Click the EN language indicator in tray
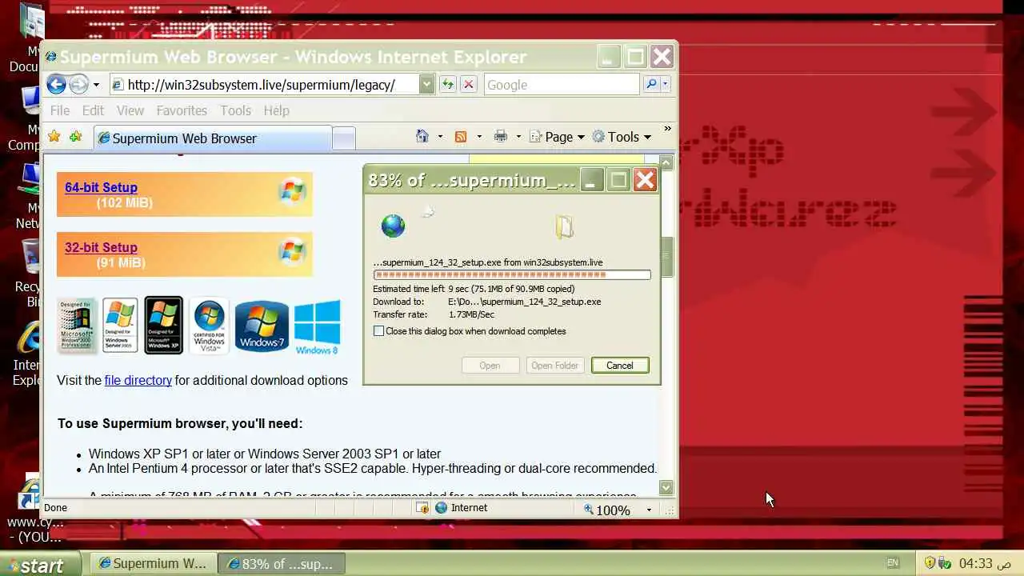This screenshot has width=1024, height=576. point(893,563)
